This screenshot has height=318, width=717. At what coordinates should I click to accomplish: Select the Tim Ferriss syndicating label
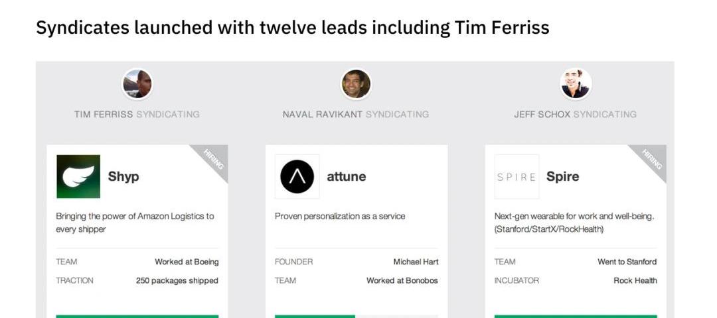[137, 114]
